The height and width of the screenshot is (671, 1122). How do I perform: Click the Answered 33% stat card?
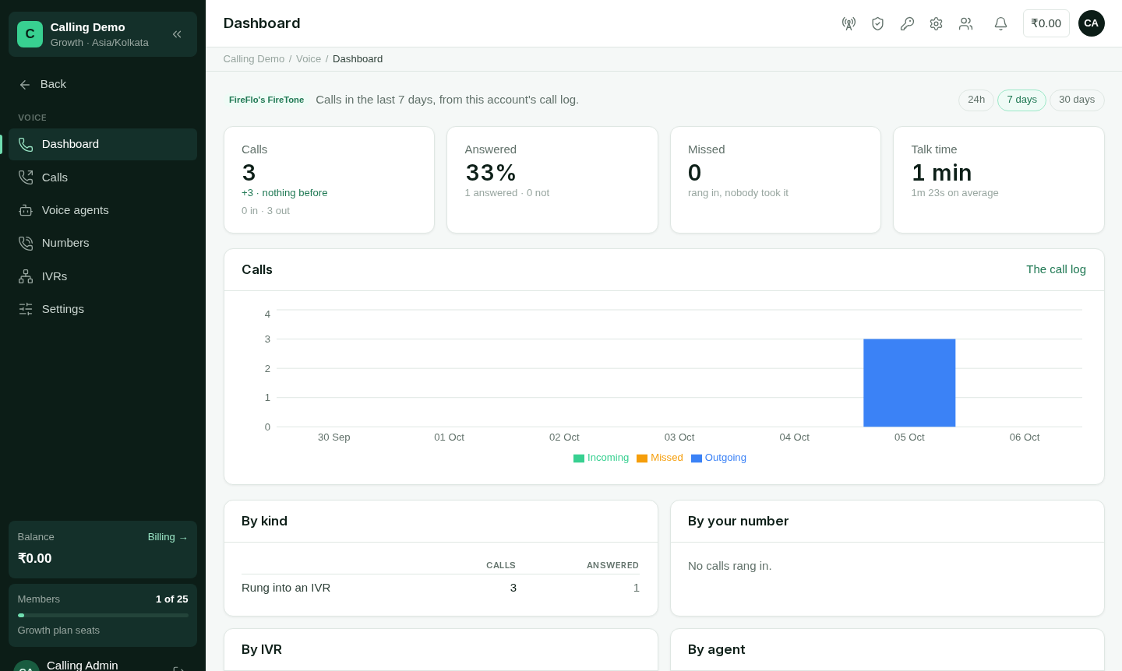pos(552,180)
